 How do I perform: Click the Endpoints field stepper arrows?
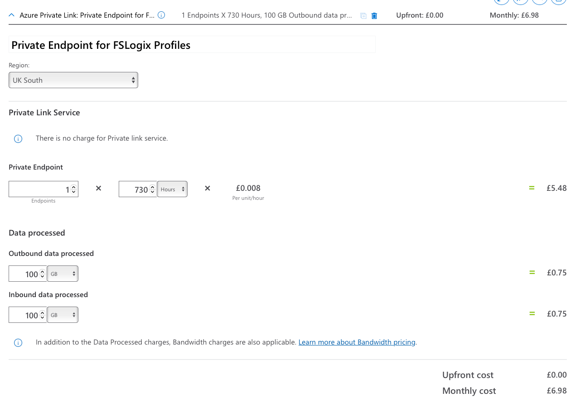(x=74, y=189)
